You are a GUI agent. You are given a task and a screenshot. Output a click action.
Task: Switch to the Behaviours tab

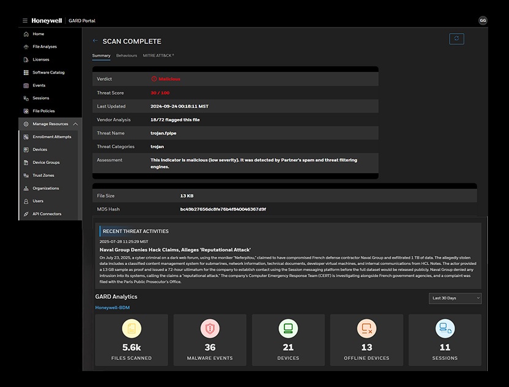[127, 56]
